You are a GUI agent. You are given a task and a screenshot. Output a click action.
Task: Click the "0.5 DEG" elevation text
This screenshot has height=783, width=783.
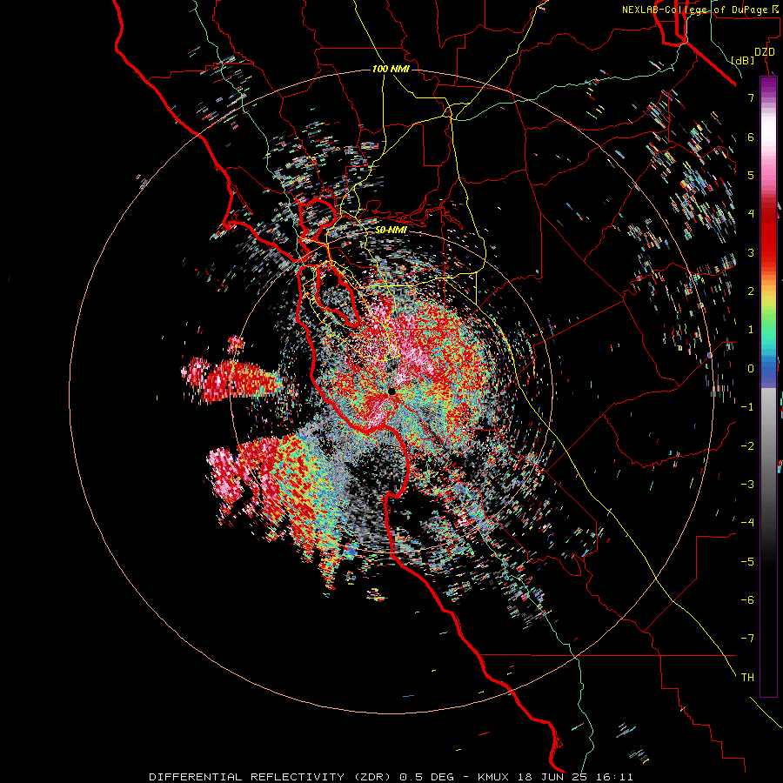coord(426,777)
